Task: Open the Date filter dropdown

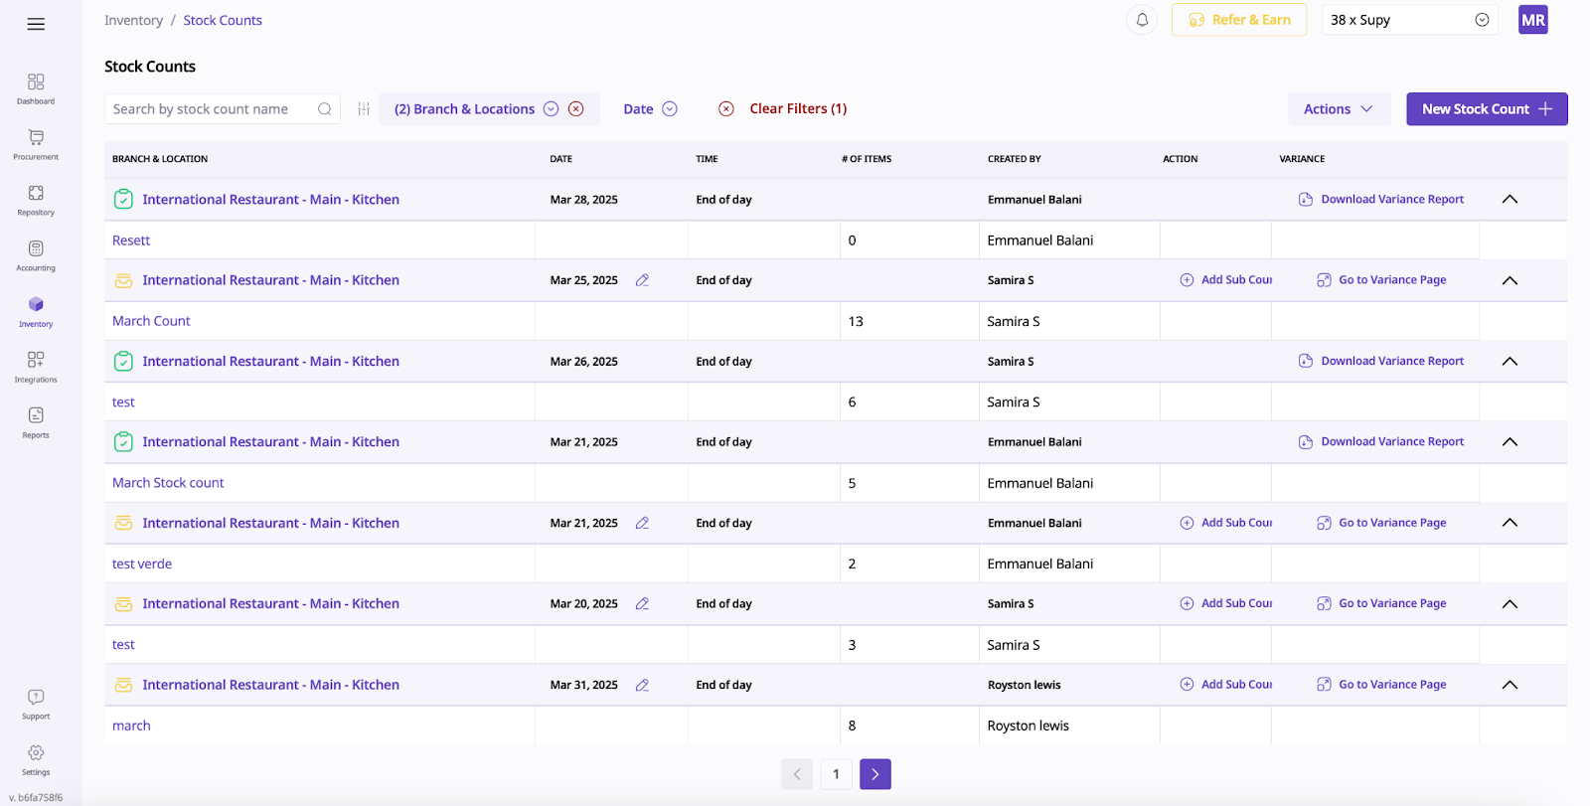Action: point(650,109)
